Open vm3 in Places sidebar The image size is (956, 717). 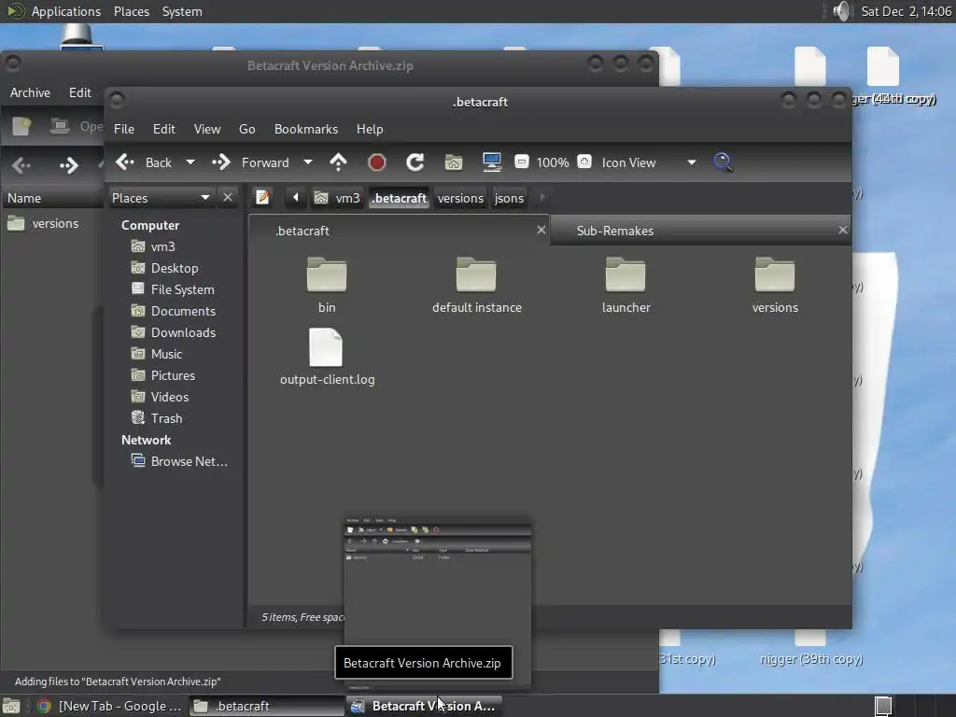point(162,246)
